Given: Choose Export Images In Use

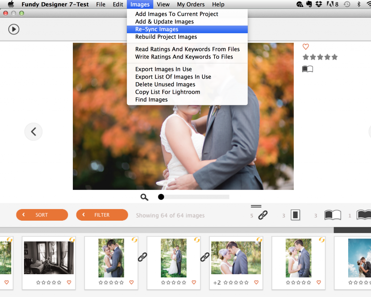Looking at the screenshot, I should (x=187, y=69).
